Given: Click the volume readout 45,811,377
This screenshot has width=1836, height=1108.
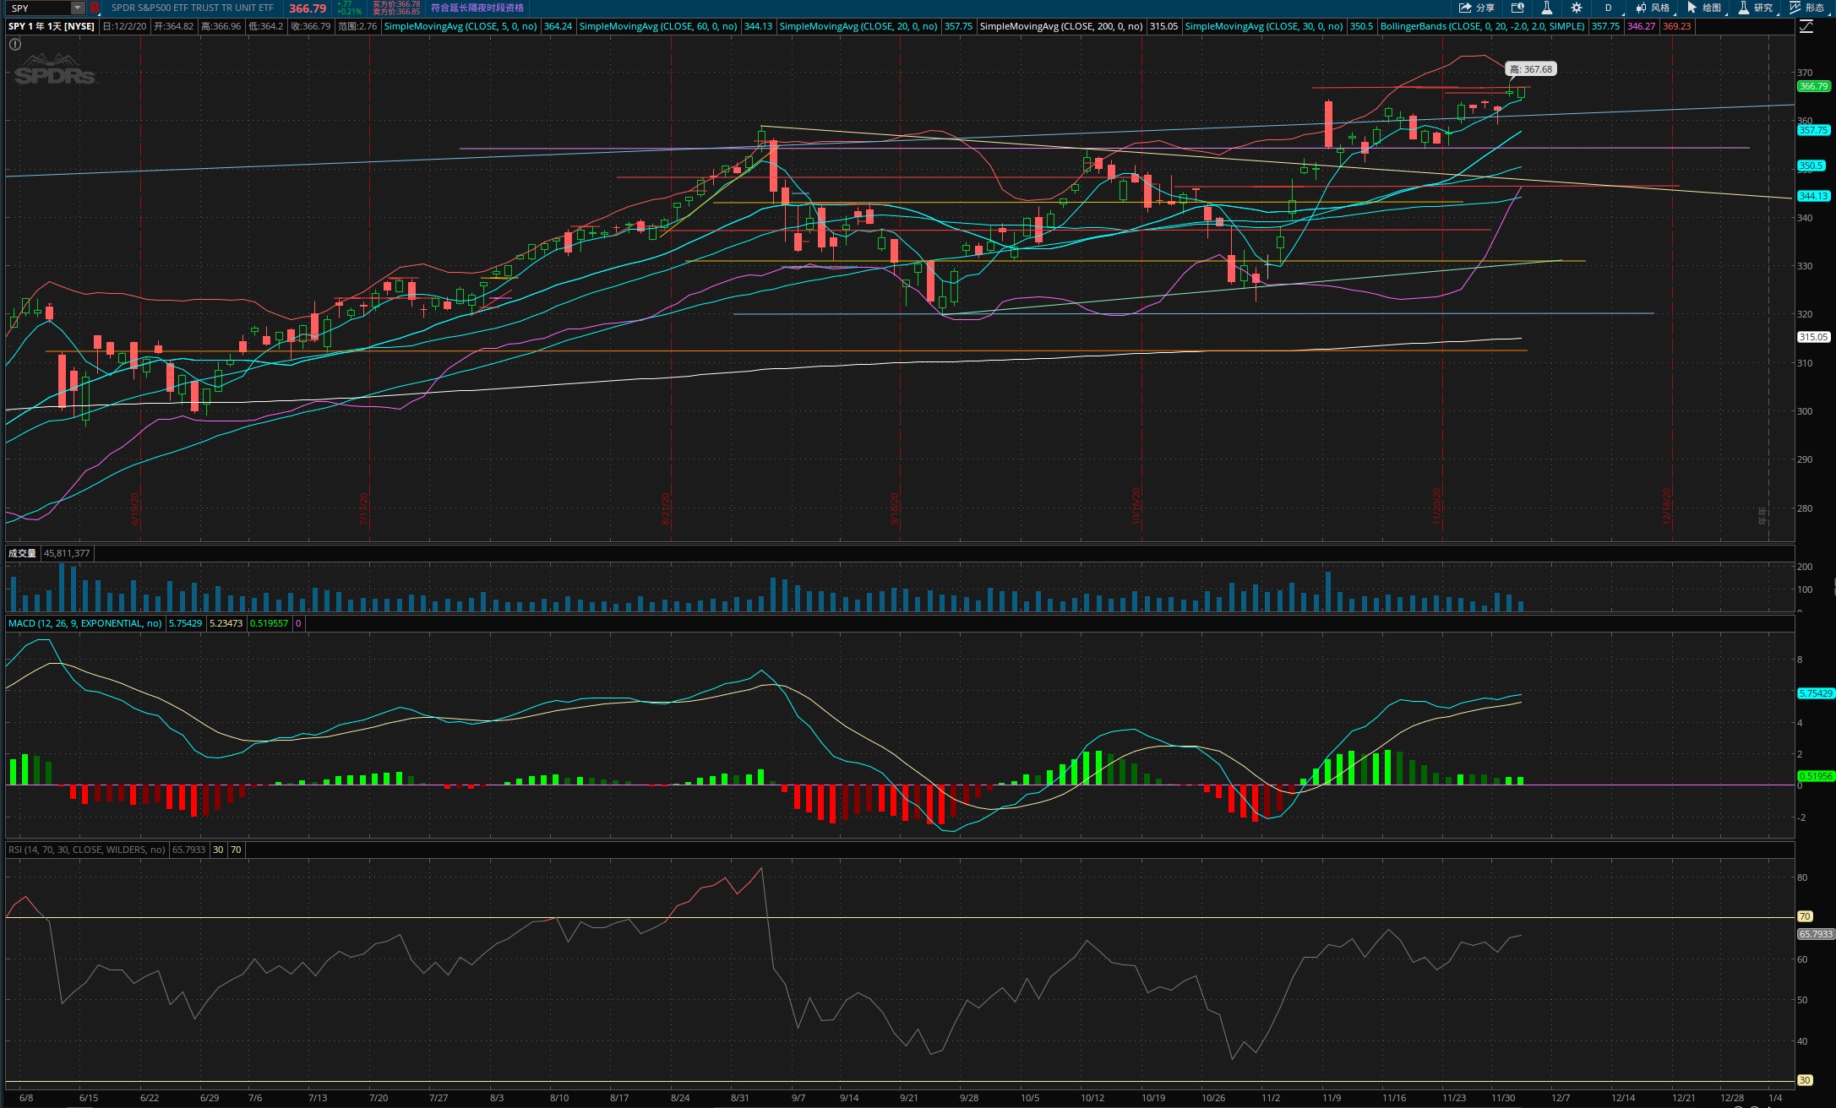Looking at the screenshot, I should click(x=67, y=553).
